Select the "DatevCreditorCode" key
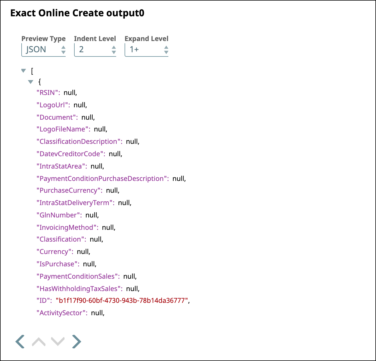The height and width of the screenshot is (361, 376). click(71, 154)
